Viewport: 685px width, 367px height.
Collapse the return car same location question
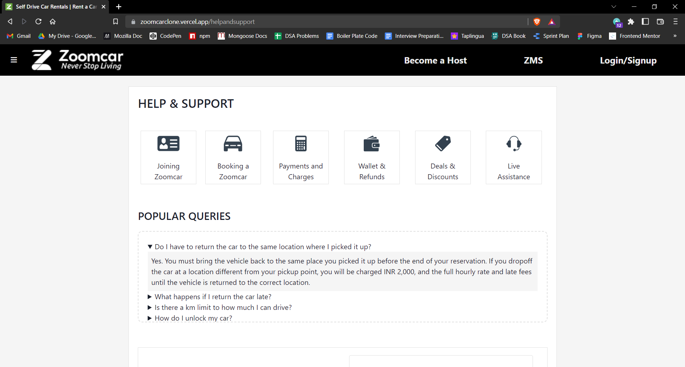(260, 247)
